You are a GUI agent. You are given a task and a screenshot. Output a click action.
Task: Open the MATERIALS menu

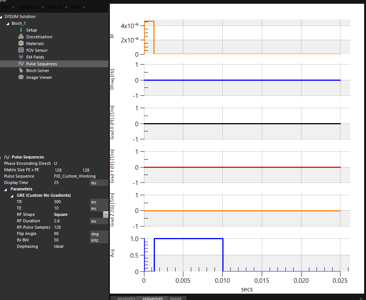click(x=31, y=7)
